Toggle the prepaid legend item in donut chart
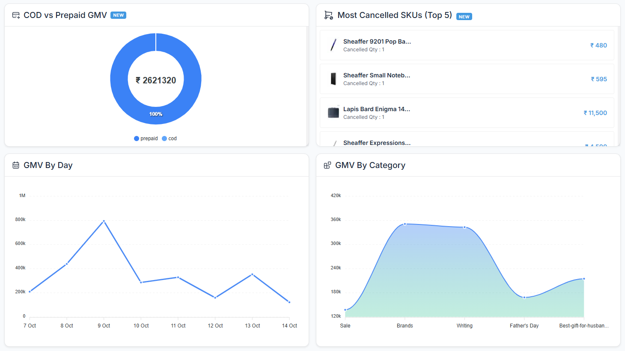The image size is (625, 351). (x=146, y=139)
